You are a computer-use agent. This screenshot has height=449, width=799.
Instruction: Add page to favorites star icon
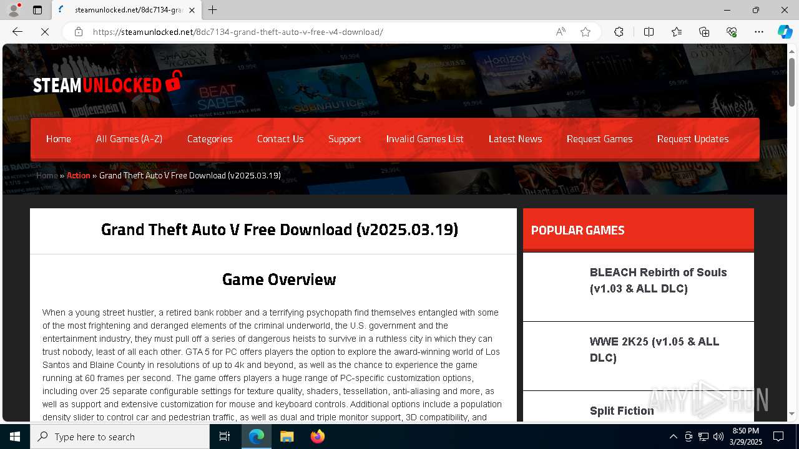click(586, 32)
